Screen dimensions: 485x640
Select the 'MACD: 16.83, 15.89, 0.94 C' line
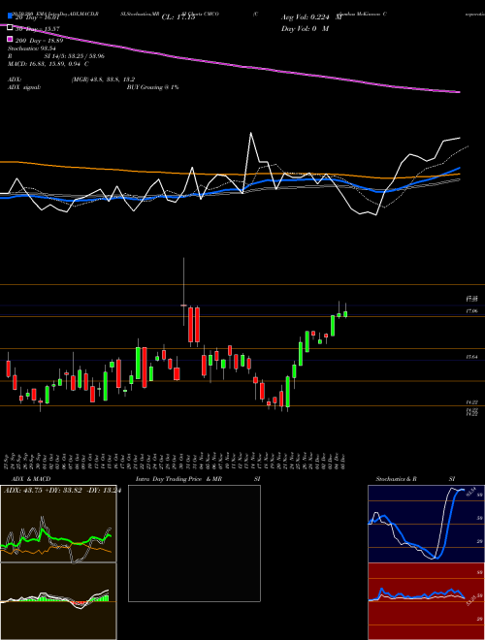[48, 64]
